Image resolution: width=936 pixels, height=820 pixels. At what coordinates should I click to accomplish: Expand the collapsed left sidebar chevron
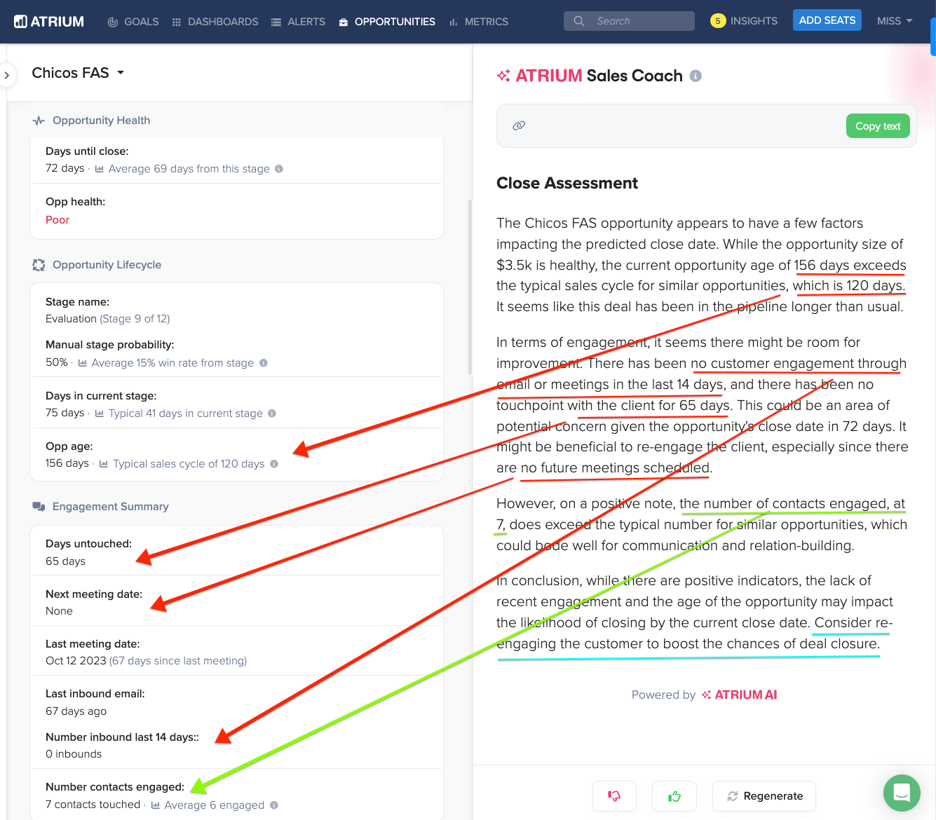coord(6,75)
